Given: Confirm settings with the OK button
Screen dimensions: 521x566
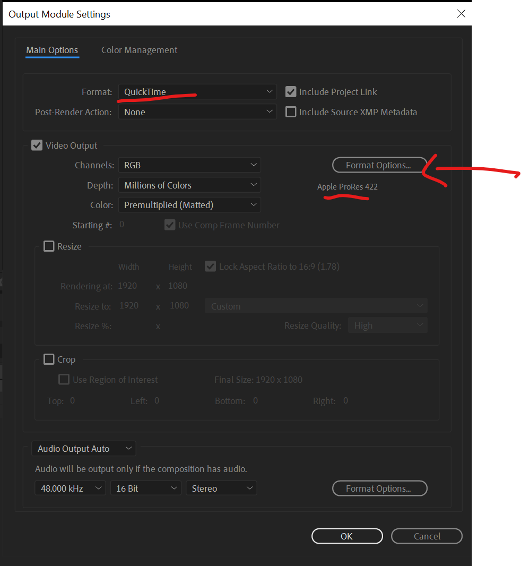Looking at the screenshot, I should (347, 536).
